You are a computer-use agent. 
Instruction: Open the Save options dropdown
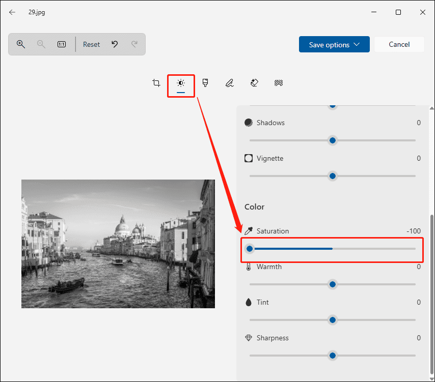[x=334, y=44]
